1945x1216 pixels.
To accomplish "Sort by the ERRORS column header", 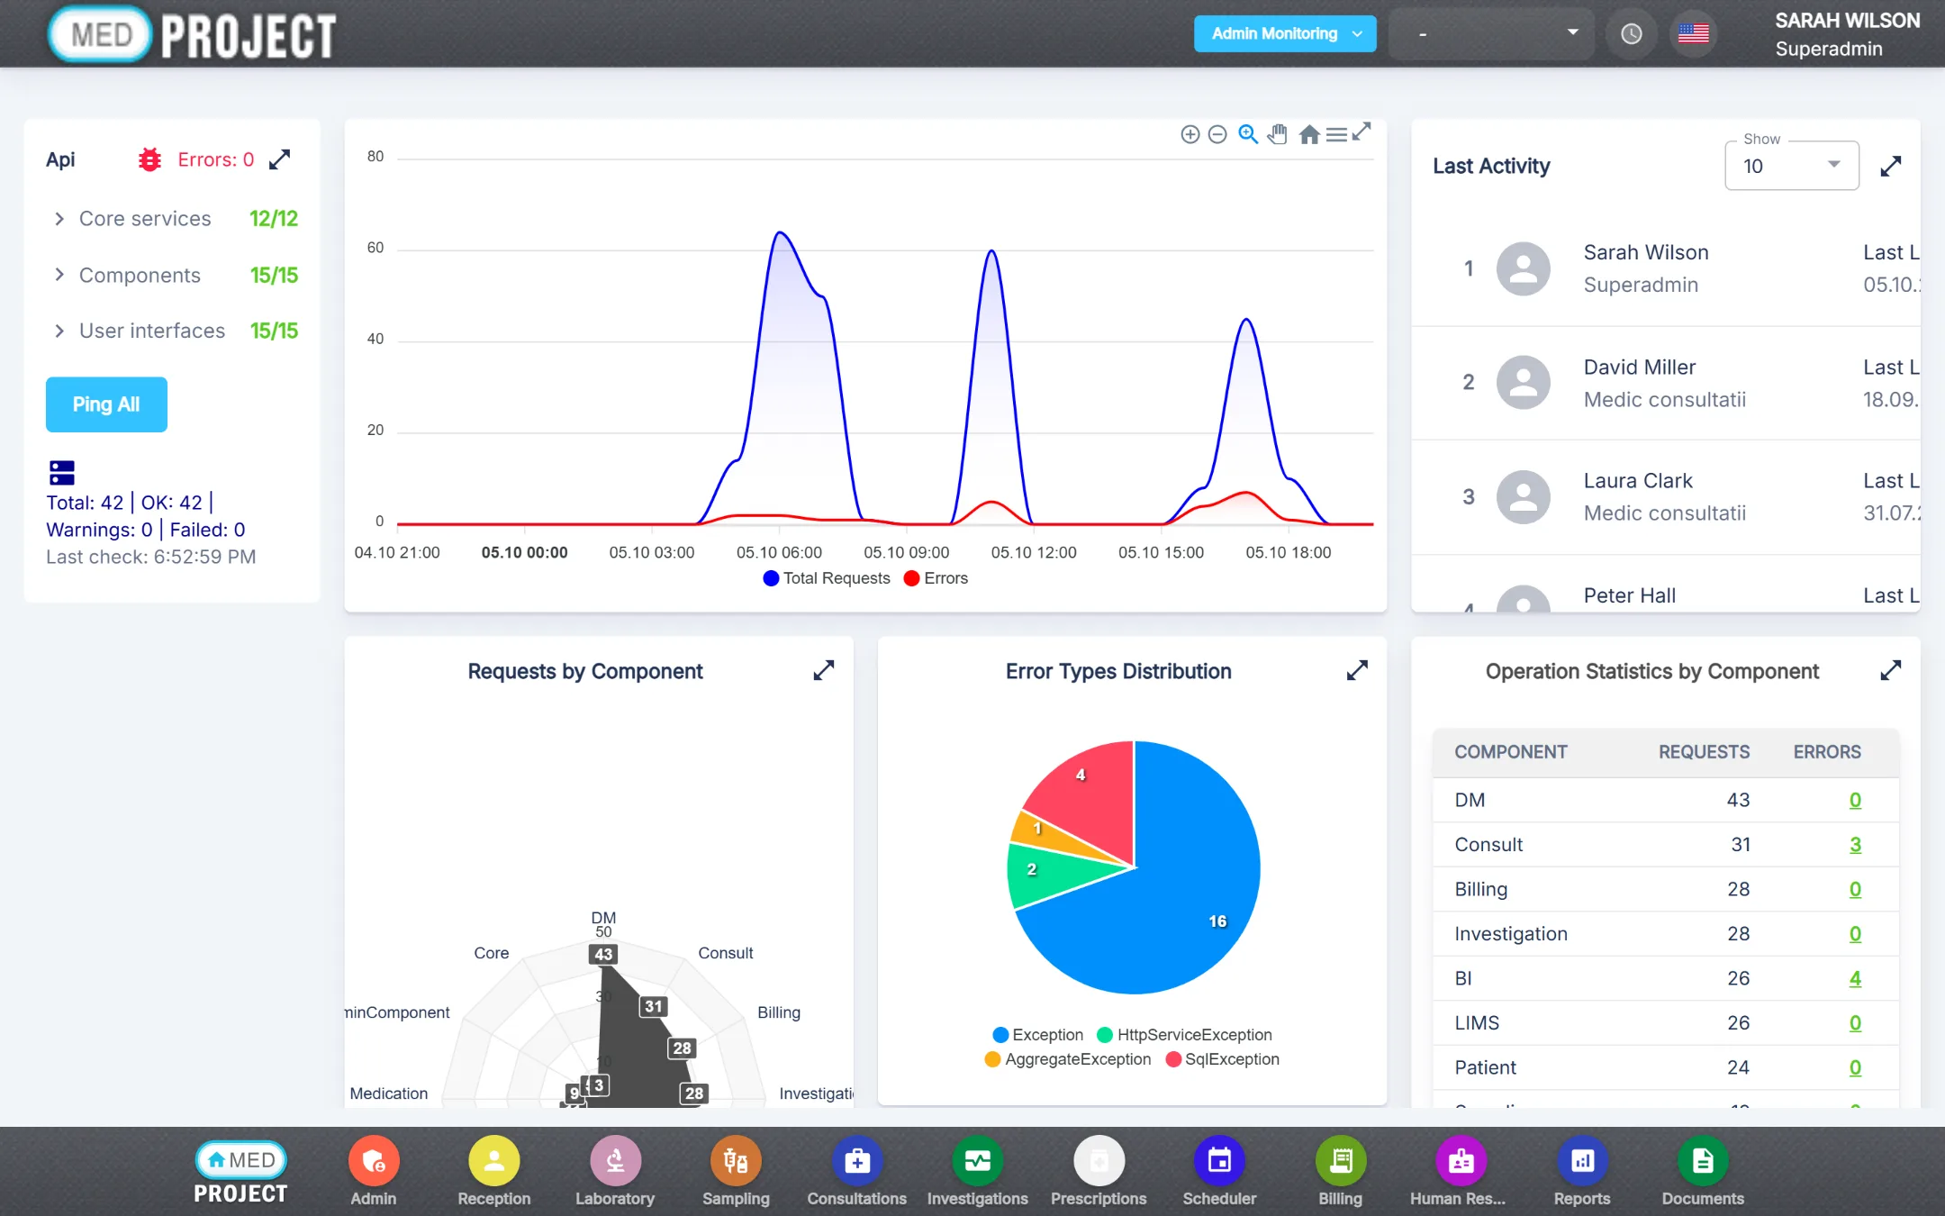I will pyautogui.click(x=1826, y=752).
